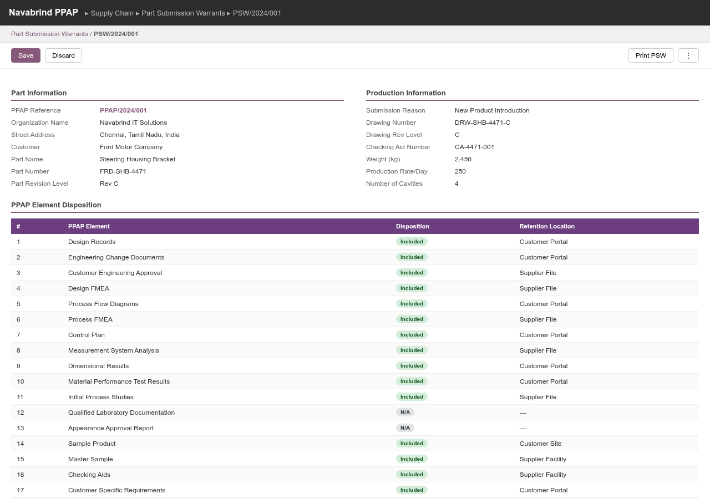
Task: Print the PSW document
Action: 650,55
